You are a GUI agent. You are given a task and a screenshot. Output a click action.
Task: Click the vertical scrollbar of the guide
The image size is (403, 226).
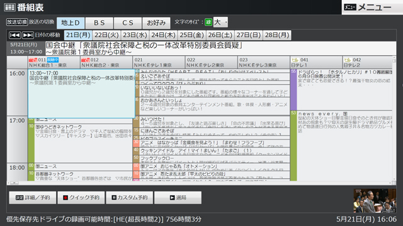tap(394, 119)
